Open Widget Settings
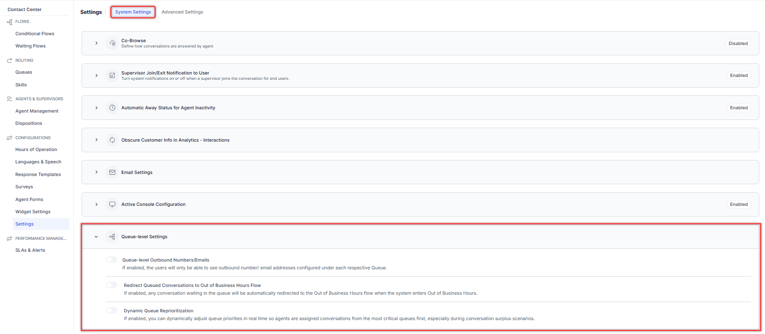Viewport: 765px width, 334px height. pyautogui.click(x=33, y=212)
